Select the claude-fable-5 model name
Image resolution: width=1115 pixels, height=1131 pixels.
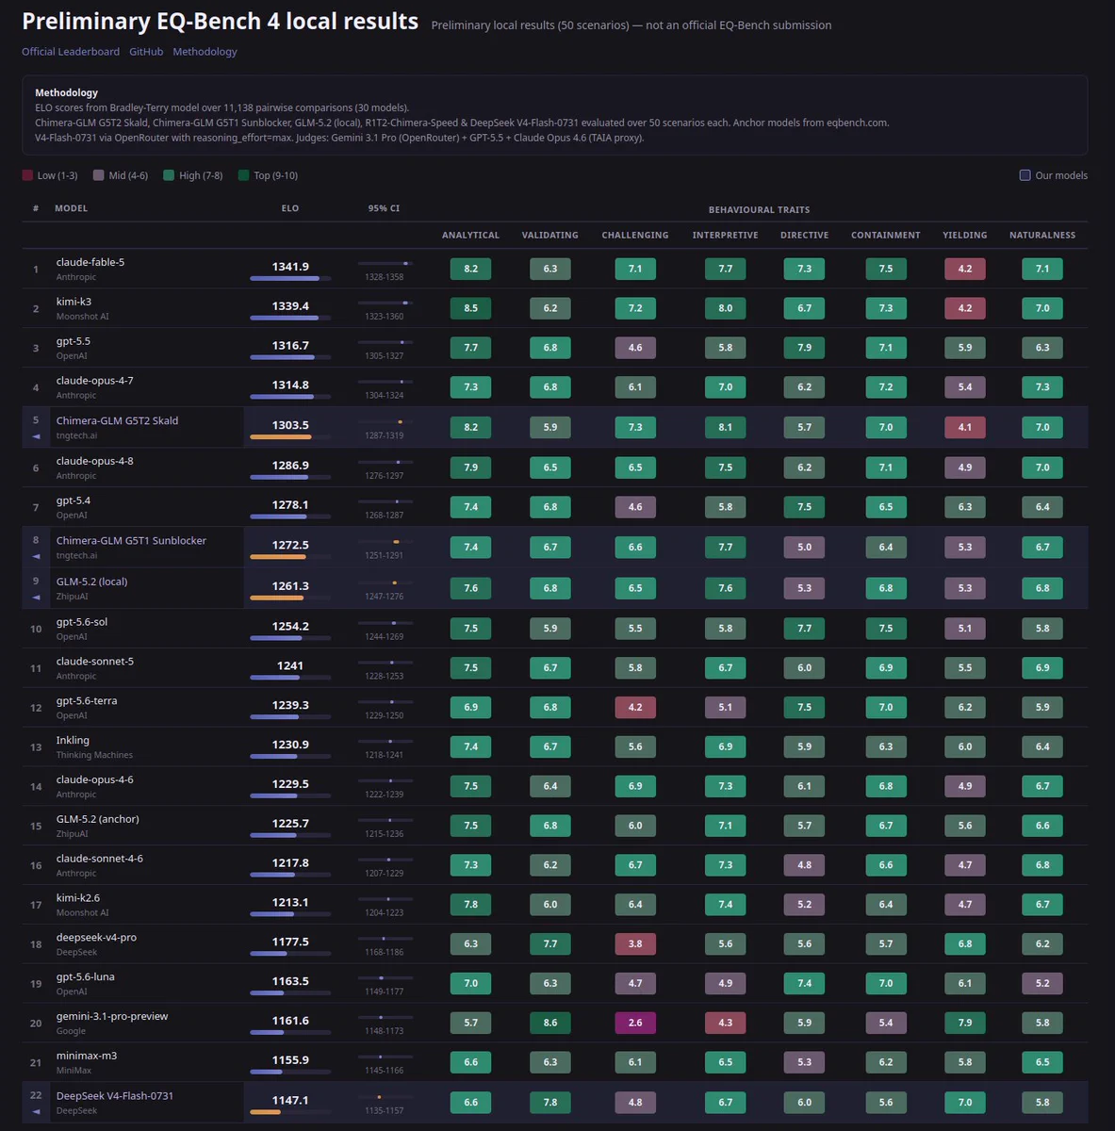pos(90,262)
